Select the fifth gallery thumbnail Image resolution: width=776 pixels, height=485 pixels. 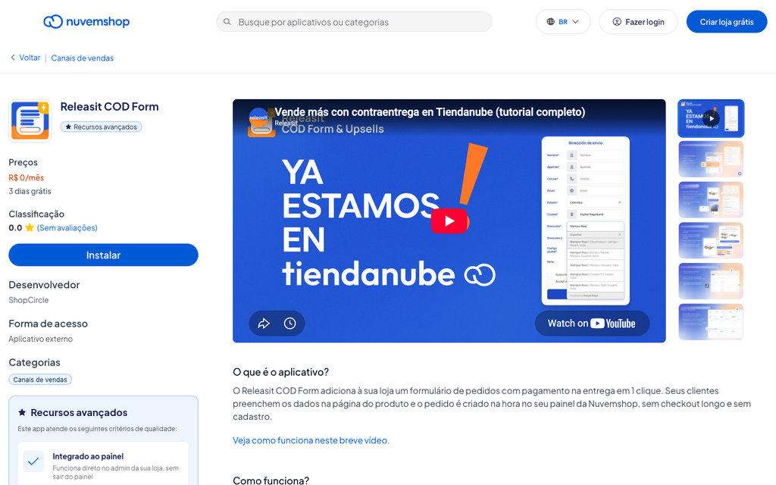coord(711,281)
